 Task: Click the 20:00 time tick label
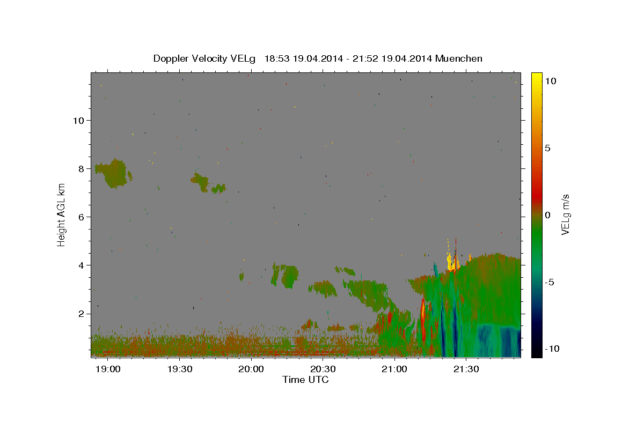pos(252,369)
